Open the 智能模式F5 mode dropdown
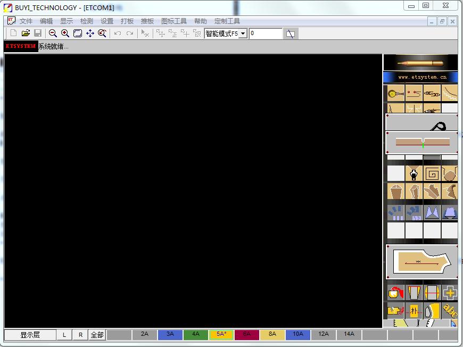Screen dimensions: 463x347 243,33
